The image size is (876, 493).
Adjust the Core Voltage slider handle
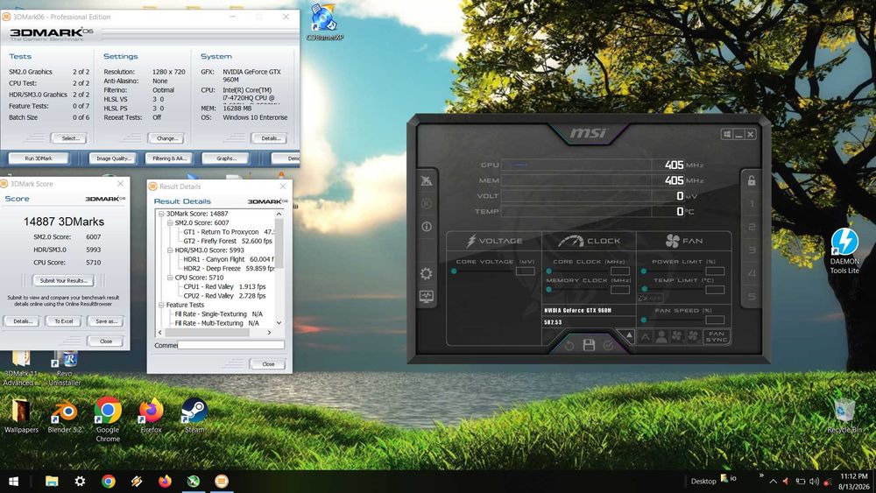click(454, 271)
